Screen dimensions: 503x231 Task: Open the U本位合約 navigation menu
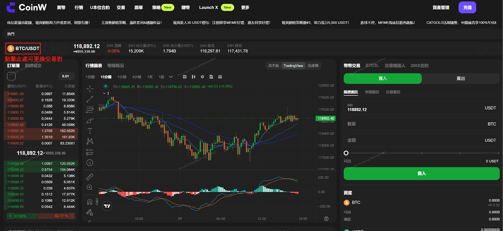click(100, 8)
